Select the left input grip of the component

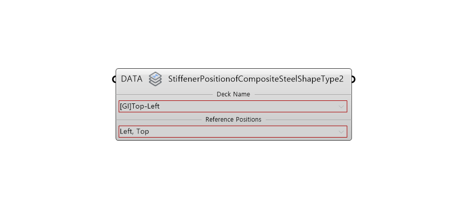(x=114, y=79)
